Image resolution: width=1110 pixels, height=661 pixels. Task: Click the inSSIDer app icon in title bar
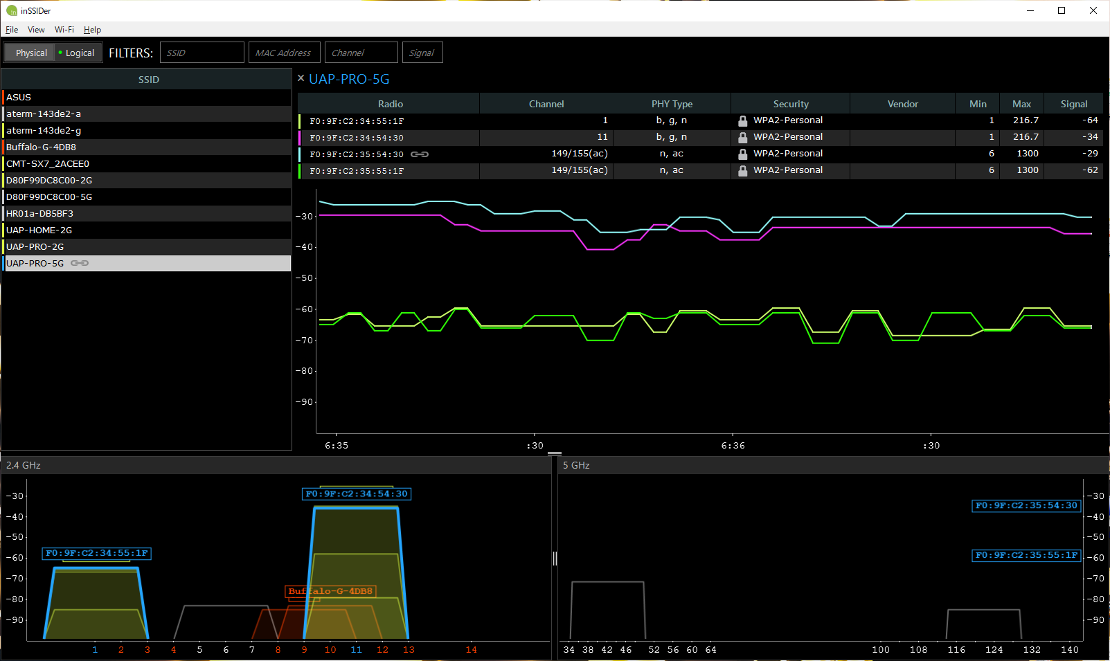11,10
